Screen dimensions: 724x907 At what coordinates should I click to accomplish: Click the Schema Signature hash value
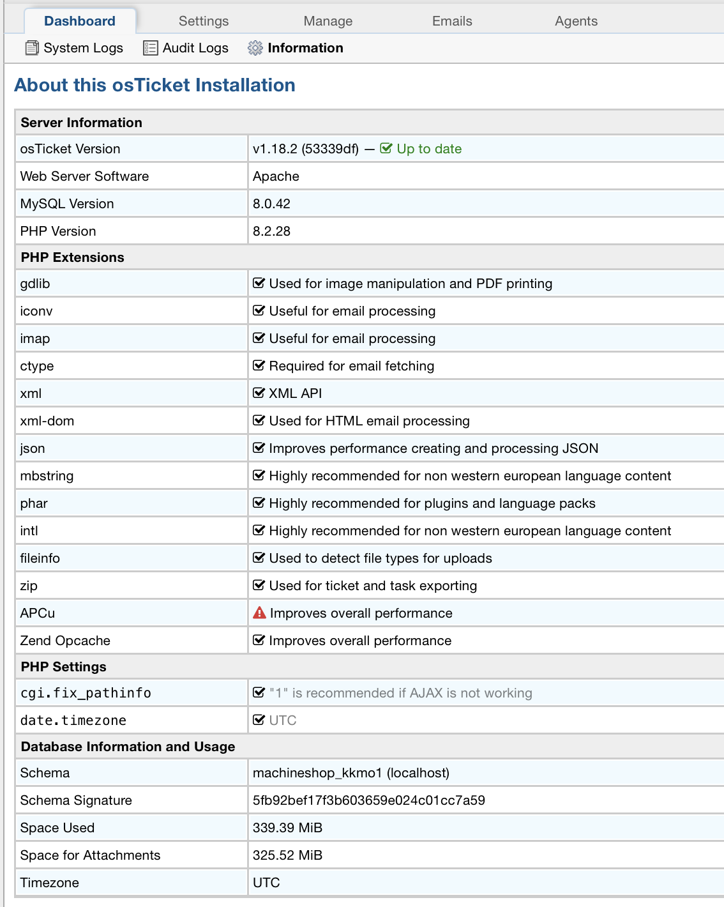[369, 800]
